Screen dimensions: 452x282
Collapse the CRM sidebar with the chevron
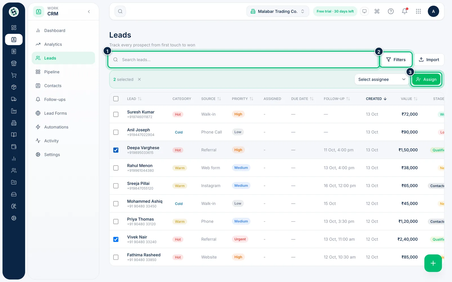point(89,12)
